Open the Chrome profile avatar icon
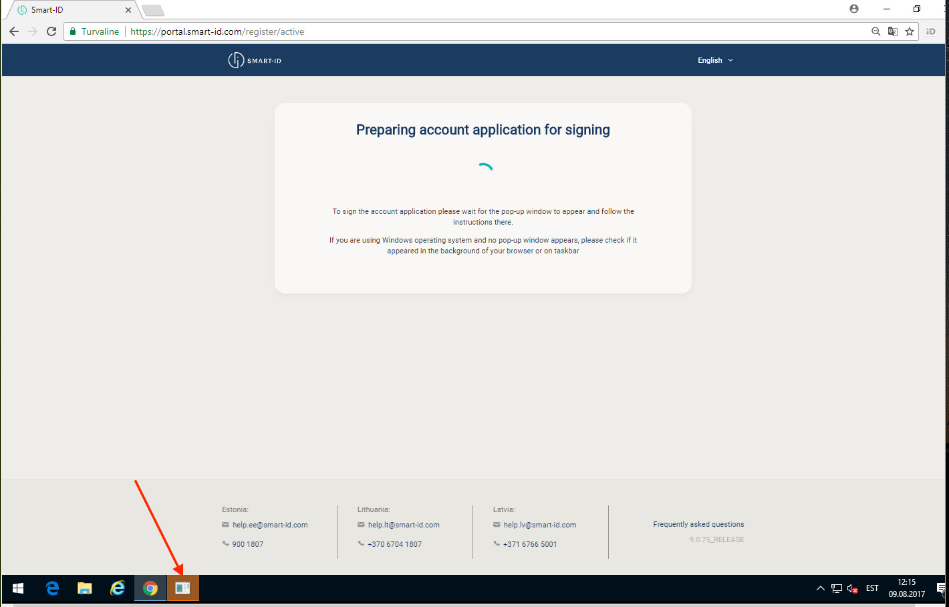 click(x=853, y=9)
